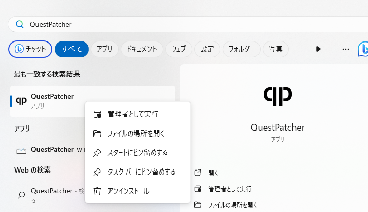Click the Bing icon at top right
This screenshot has height=212, width=368.
tap(363, 49)
